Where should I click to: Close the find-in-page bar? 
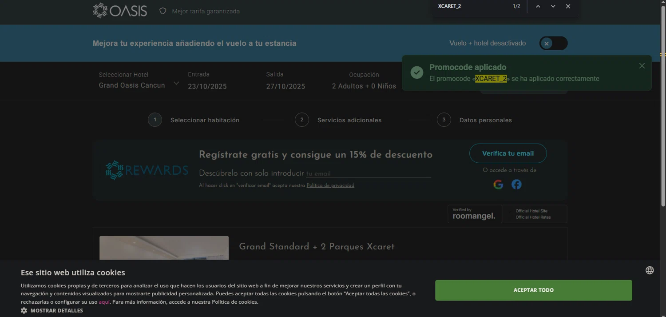(568, 6)
